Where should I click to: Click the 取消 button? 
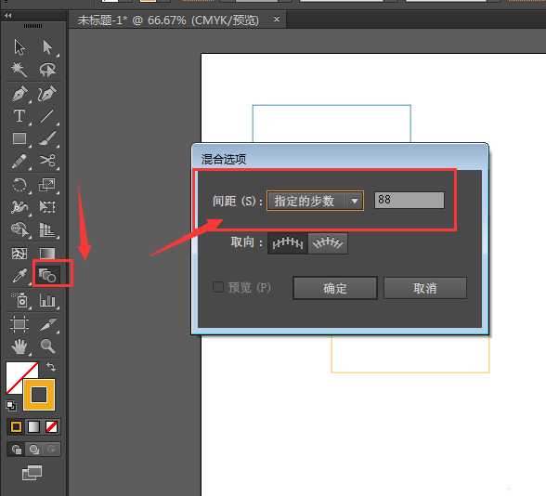(x=425, y=288)
